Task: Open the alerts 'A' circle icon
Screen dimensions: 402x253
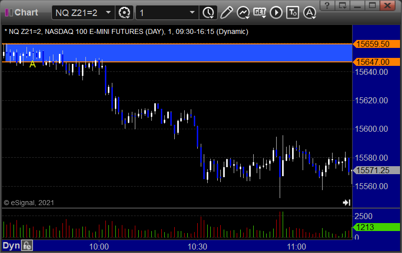Action: click(x=310, y=12)
